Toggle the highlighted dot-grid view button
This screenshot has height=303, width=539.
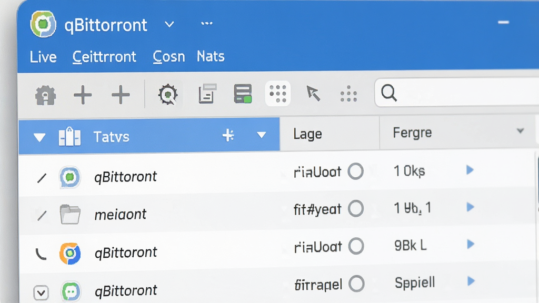(x=278, y=94)
